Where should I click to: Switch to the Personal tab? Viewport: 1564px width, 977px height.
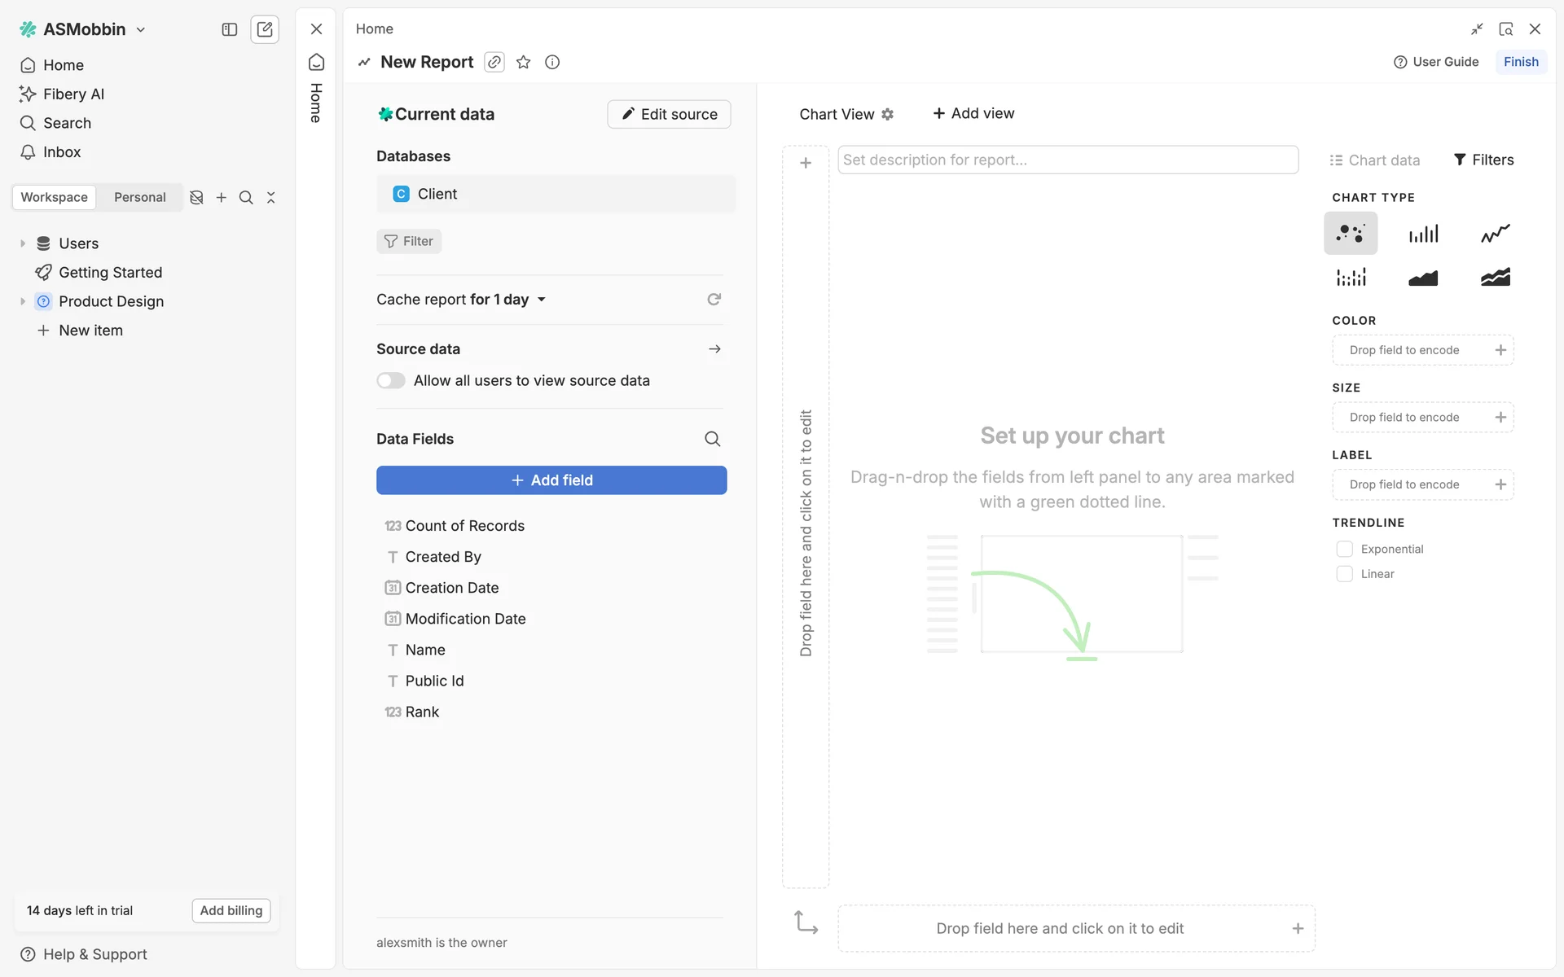pyautogui.click(x=139, y=197)
